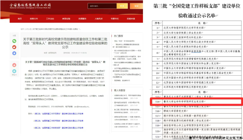Click the keyword search input field

pyautogui.click(x=102, y=6)
